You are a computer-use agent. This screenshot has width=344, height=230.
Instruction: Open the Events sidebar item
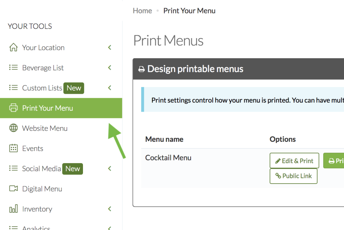click(x=33, y=148)
